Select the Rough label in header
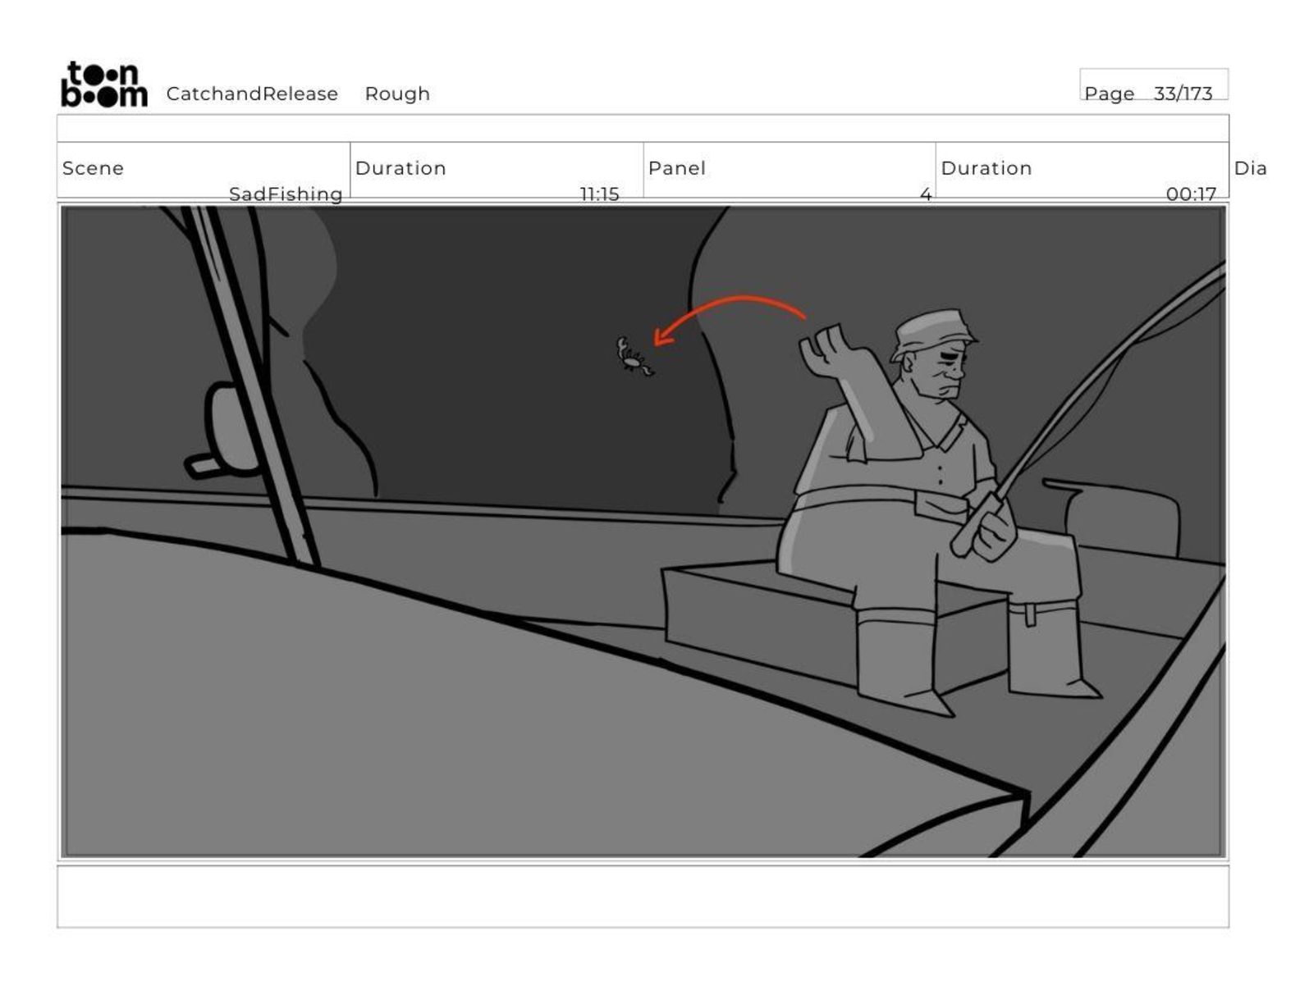 (397, 94)
